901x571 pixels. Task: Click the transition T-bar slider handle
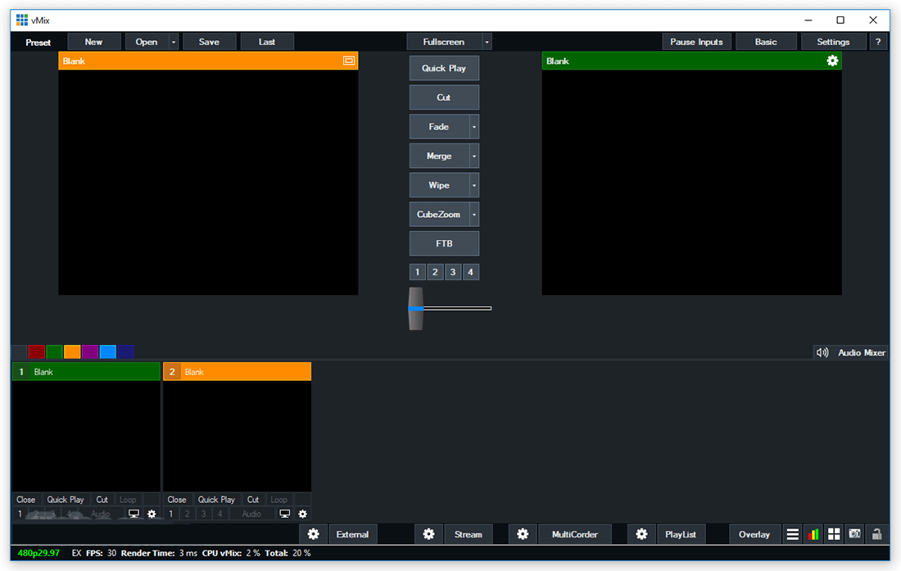click(x=416, y=309)
